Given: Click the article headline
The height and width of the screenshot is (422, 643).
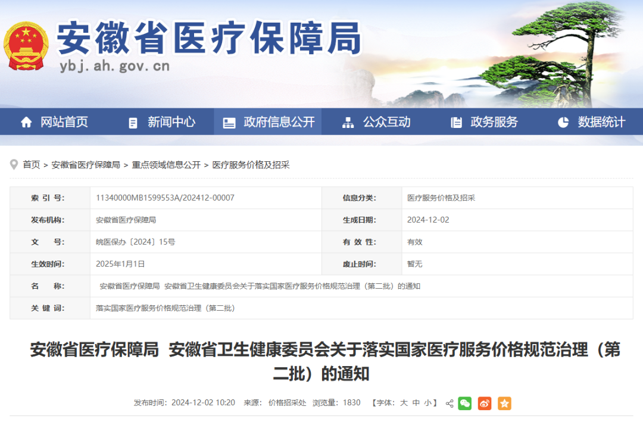Looking at the screenshot, I should [325, 361].
